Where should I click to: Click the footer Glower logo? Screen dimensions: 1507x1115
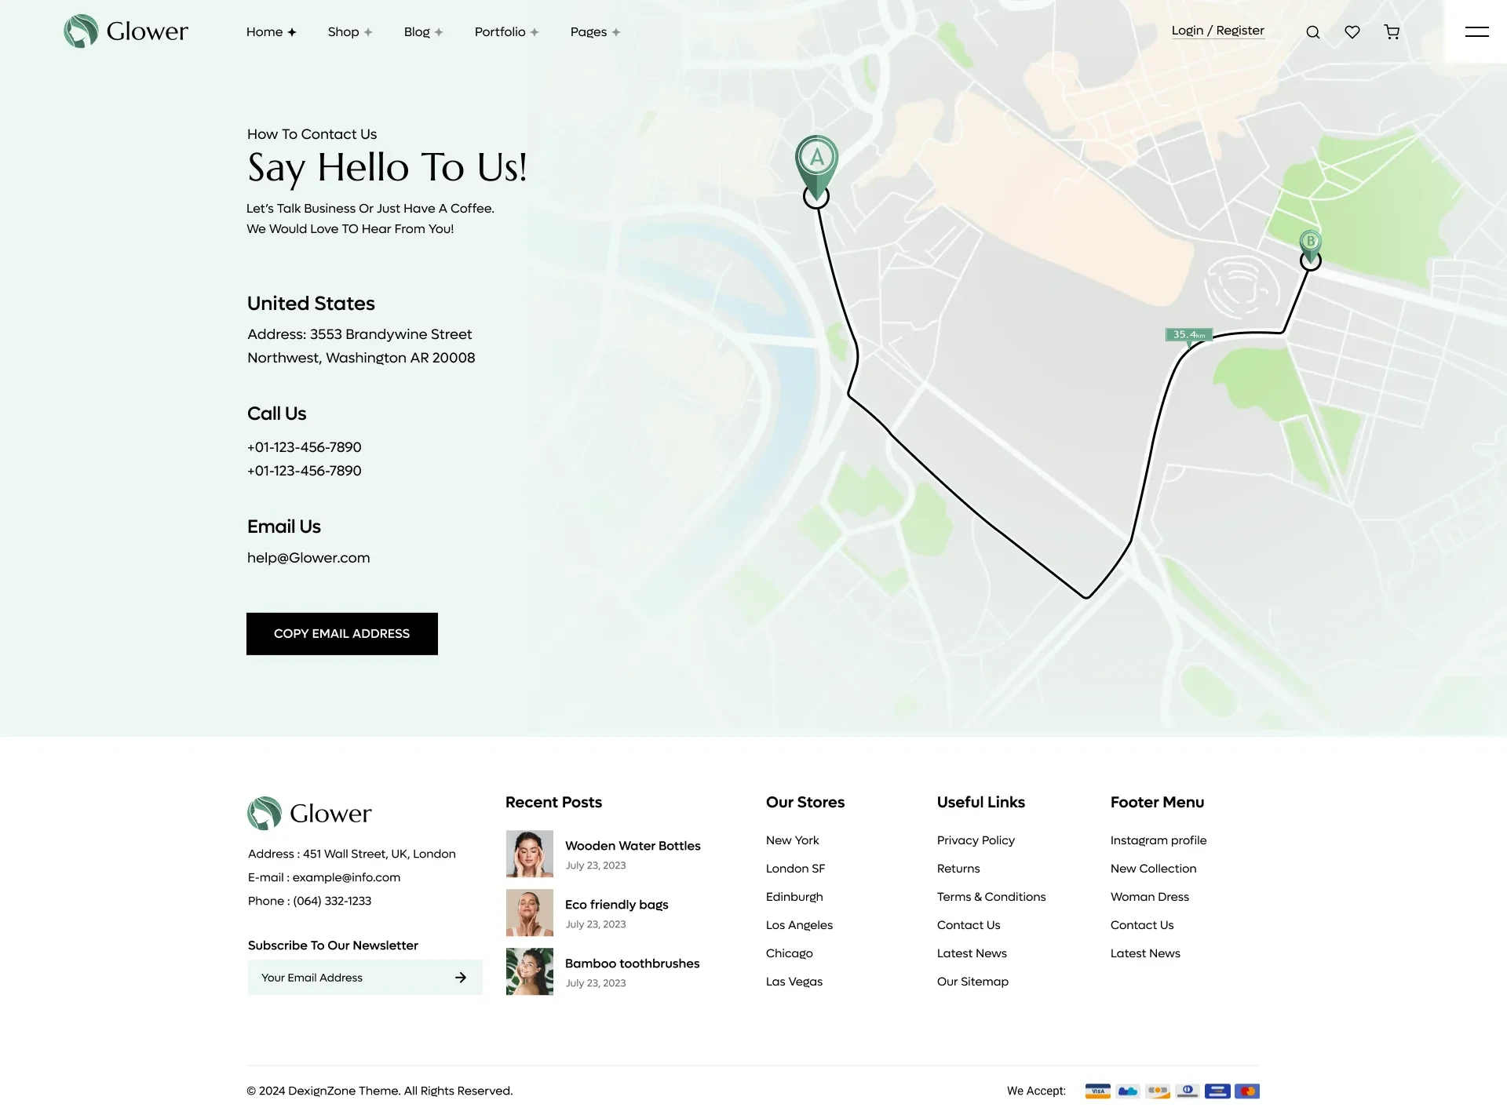[310, 814]
